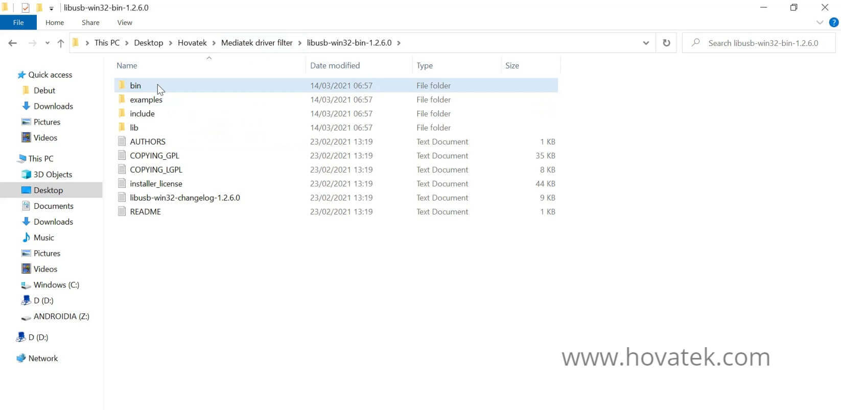Select the bin folder
The height and width of the screenshot is (410, 841).
pyautogui.click(x=135, y=86)
